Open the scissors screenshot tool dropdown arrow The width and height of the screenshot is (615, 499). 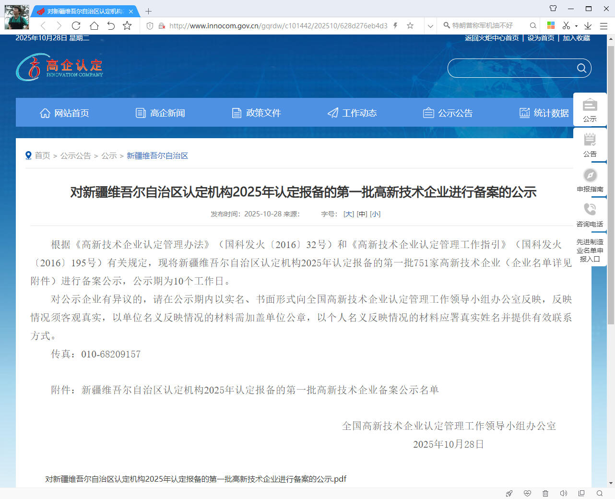point(576,26)
